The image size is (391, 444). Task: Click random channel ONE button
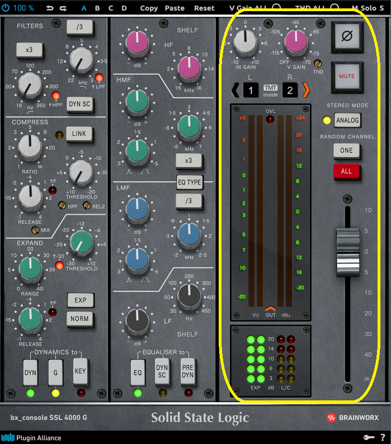click(346, 150)
